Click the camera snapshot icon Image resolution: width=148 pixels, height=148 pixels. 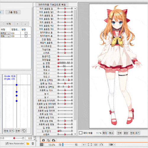(44, 140)
